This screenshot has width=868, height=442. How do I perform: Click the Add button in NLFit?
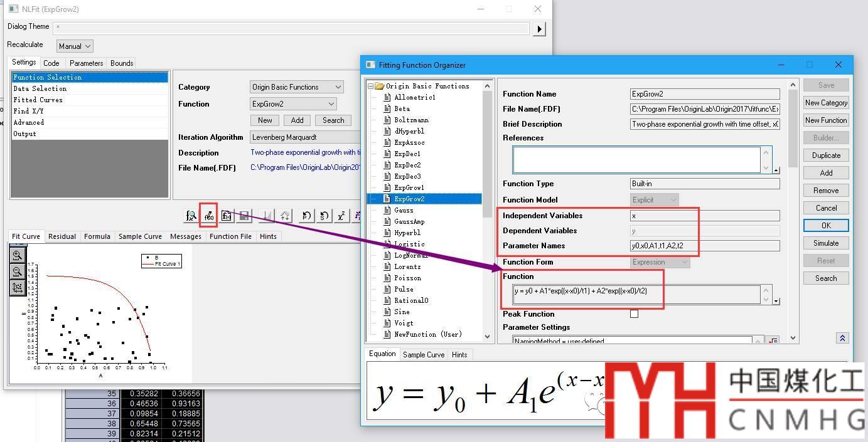tap(297, 120)
